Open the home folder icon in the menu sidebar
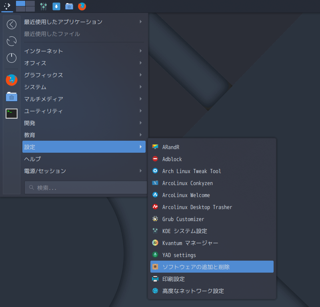 [x=12, y=97]
